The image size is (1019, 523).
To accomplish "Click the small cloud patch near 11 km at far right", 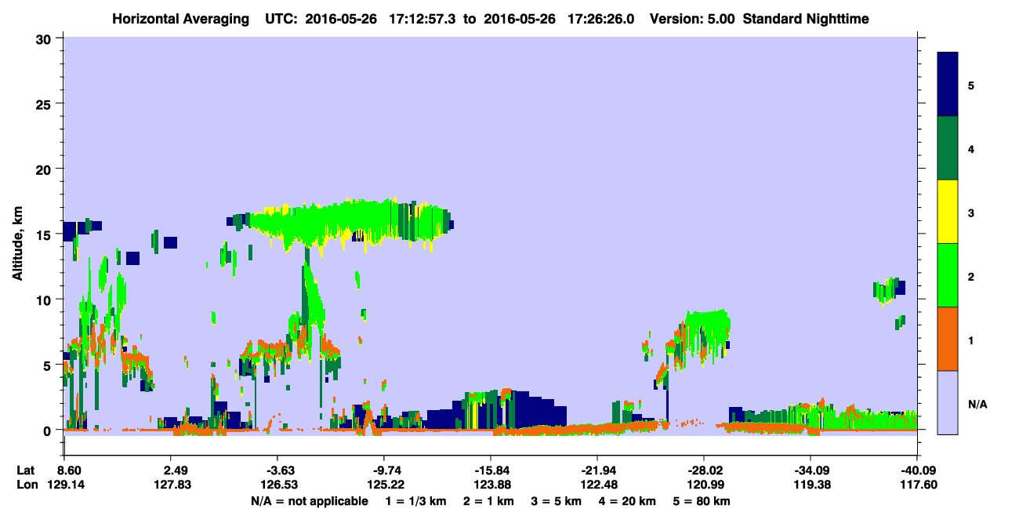I will pyautogui.click(x=889, y=289).
